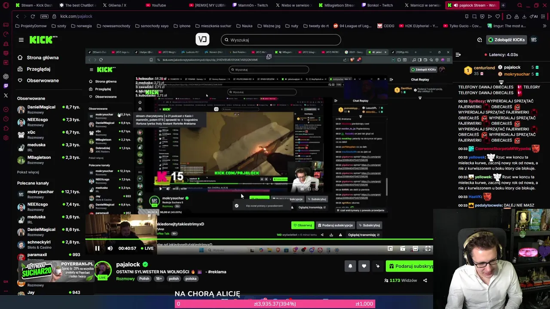Toggle fullscreen in the player
Image resolution: width=550 pixels, height=309 pixels.
(x=428, y=248)
